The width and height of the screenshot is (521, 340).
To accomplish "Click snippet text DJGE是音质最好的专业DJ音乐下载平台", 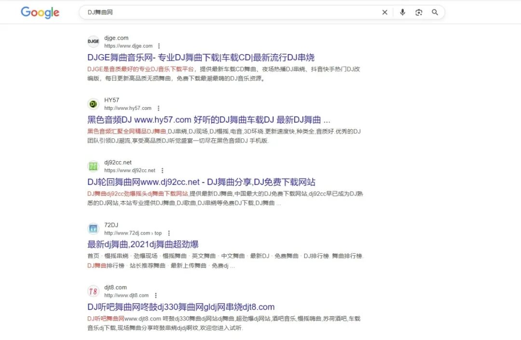I will 140,69.
